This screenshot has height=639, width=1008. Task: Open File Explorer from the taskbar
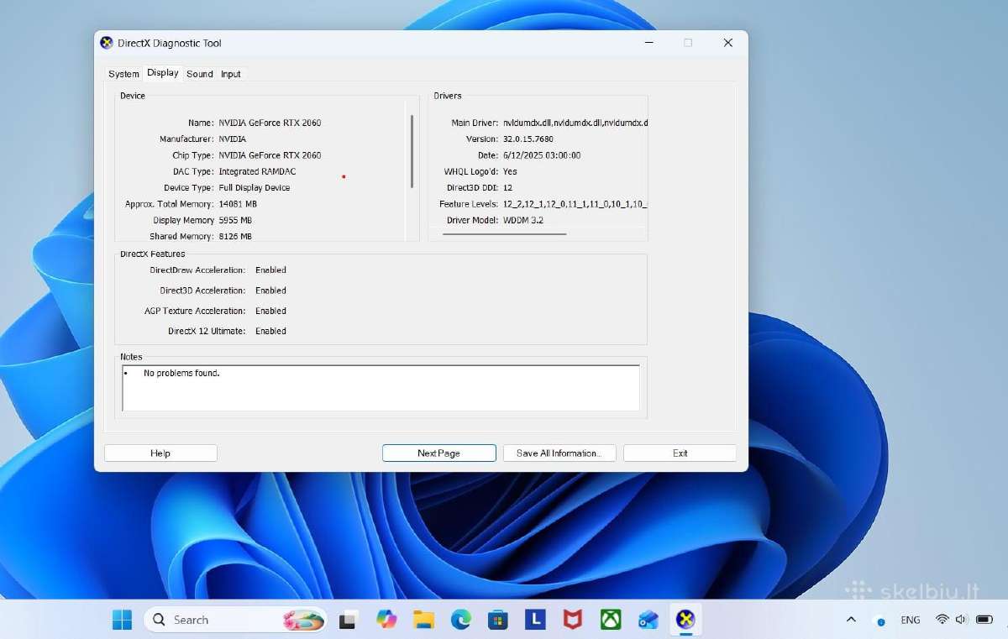(x=423, y=620)
